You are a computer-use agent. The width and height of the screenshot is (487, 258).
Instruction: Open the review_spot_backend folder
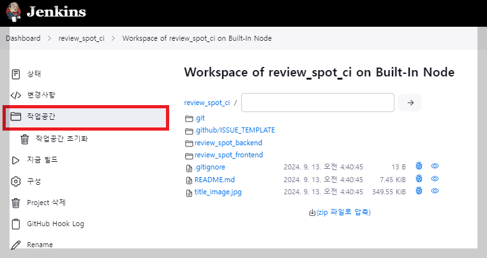pyautogui.click(x=229, y=143)
